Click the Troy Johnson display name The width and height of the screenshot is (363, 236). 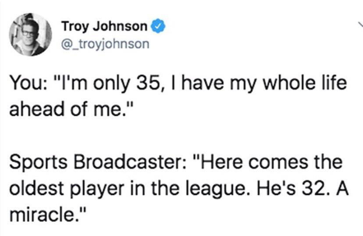104,27
